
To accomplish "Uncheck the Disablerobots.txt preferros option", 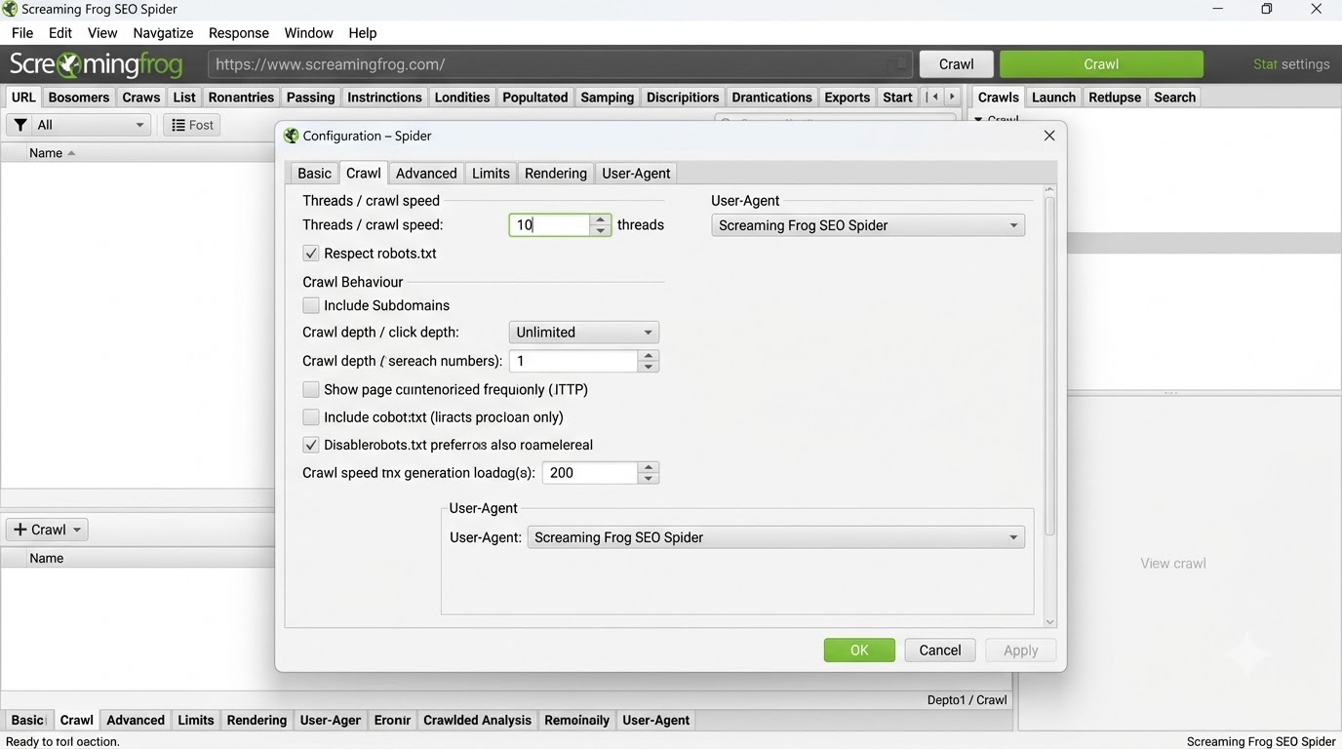I will coord(311,445).
